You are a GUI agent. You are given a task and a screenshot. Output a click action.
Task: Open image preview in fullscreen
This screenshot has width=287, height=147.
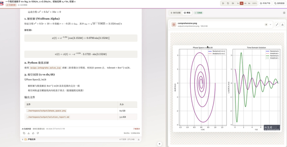point(277,24)
